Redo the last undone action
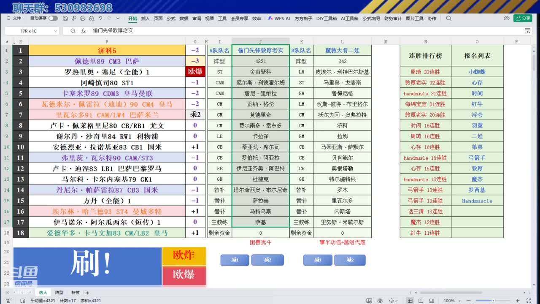540x304 pixels. tap(109, 19)
